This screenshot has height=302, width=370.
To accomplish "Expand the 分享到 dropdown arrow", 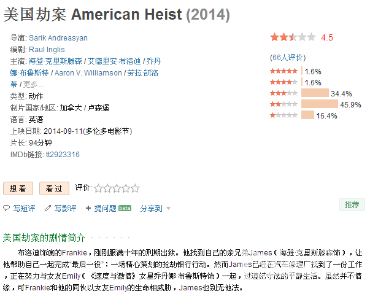I will pyautogui.click(x=168, y=208).
